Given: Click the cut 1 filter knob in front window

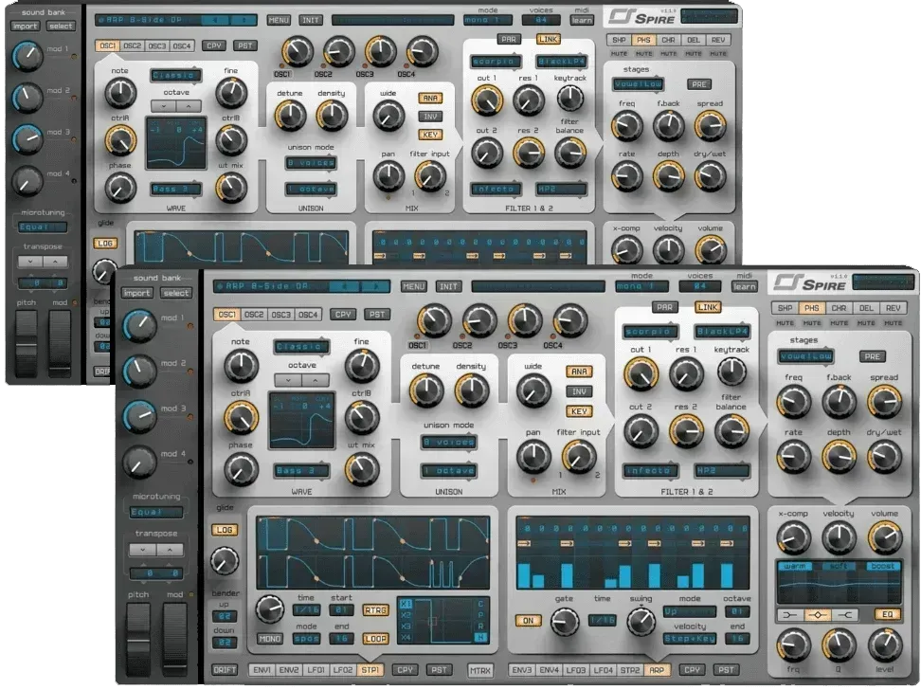Looking at the screenshot, I should click(x=641, y=374).
